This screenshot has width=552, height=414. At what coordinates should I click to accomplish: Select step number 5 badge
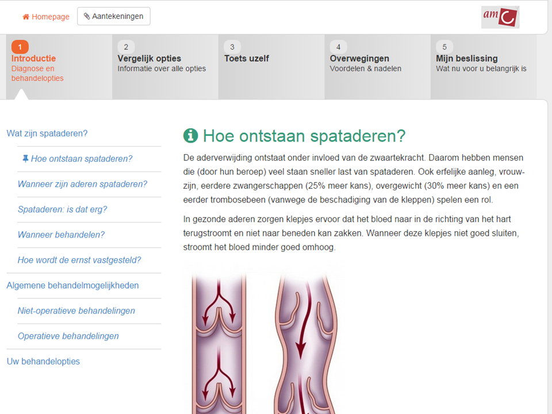point(444,47)
